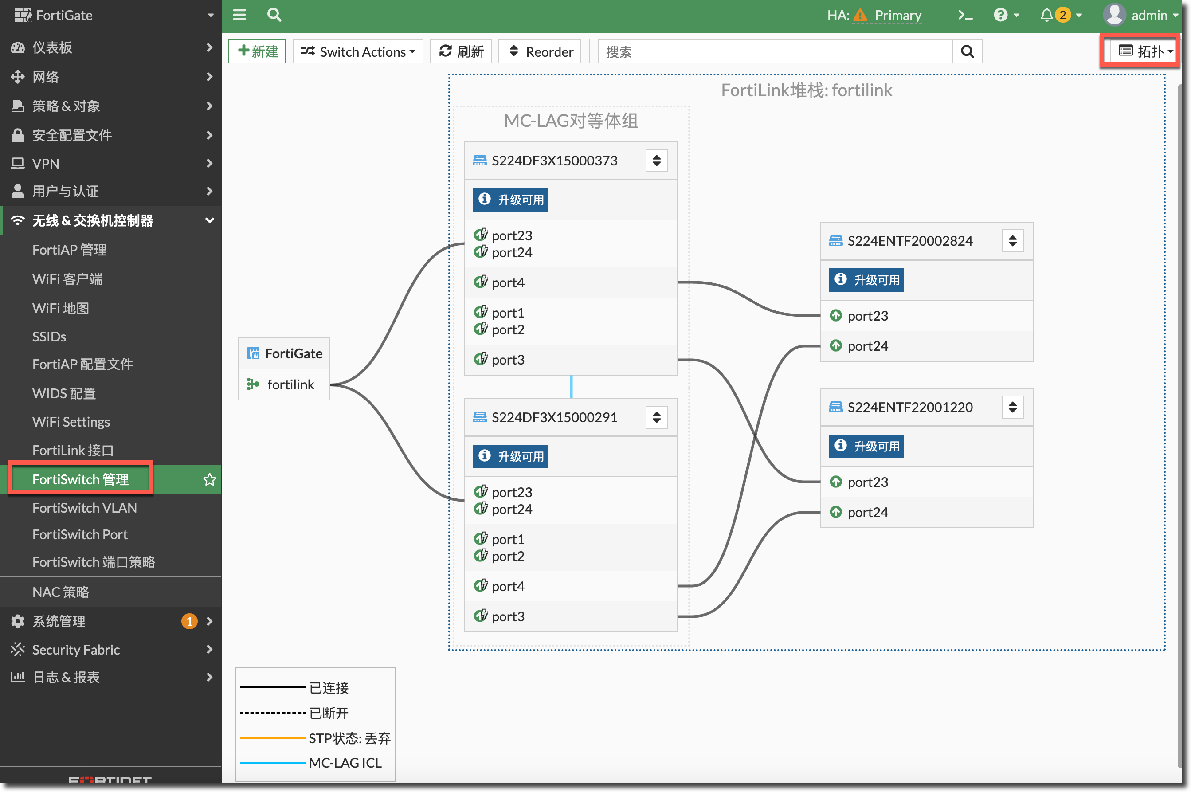Click the 新建 create button

(x=257, y=51)
